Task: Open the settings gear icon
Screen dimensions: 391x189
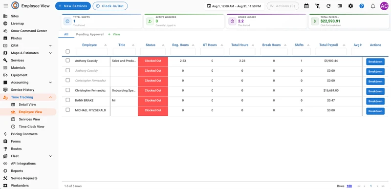Action: pyautogui.click(x=350, y=6)
